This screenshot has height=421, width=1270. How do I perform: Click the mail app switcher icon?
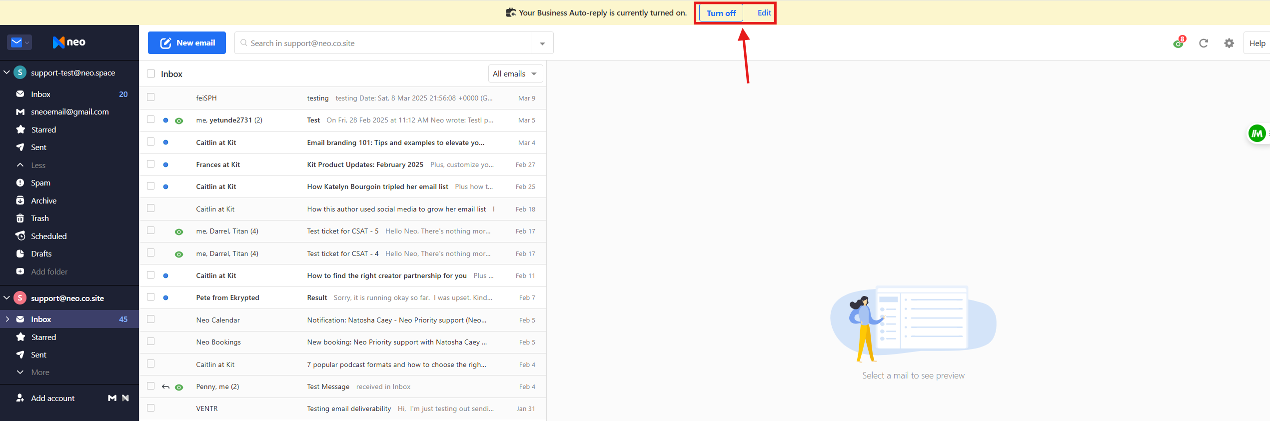pyautogui.click(x=19, y=42)
